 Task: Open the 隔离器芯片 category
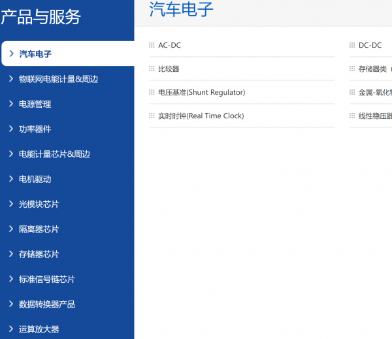pyautogui.click(x=39, y=229)
